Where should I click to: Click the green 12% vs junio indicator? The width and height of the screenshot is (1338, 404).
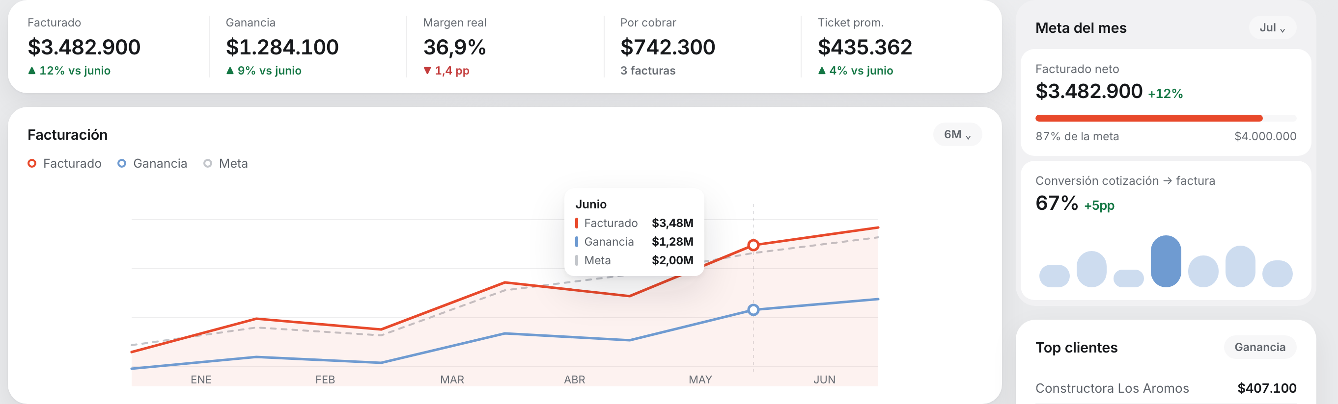click(69, 71)
